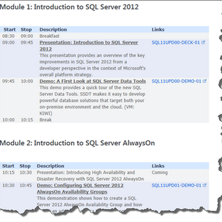
Task: Click the Break description at 10:00
Action: 46,120
